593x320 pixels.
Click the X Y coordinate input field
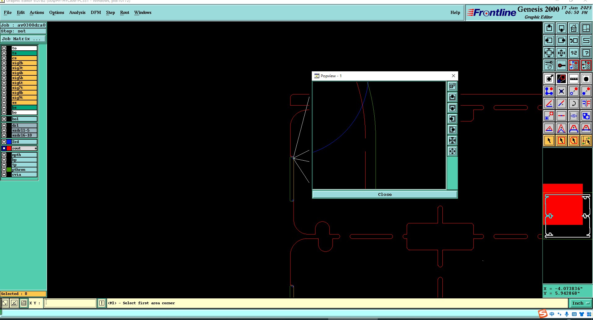70,303
